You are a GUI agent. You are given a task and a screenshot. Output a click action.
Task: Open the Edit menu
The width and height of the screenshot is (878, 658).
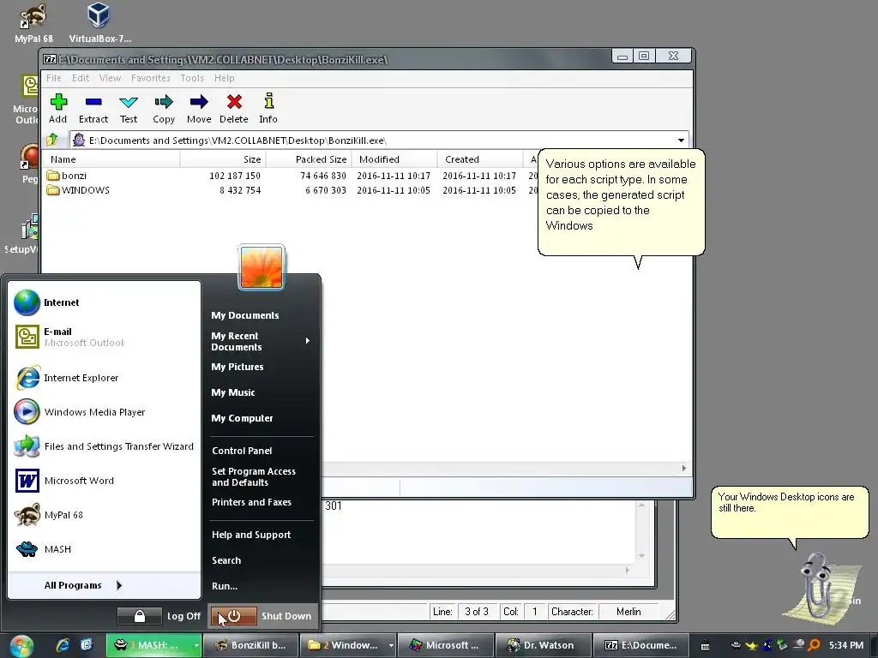click(x=81, y=78)
